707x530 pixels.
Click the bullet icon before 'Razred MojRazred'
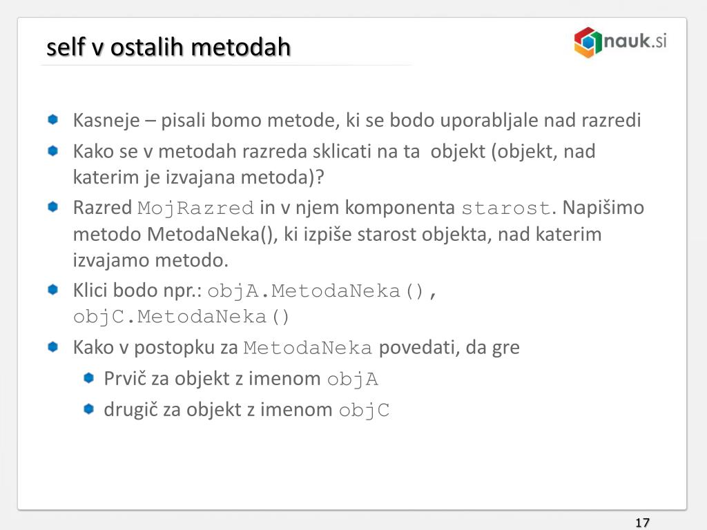(52, 207)
